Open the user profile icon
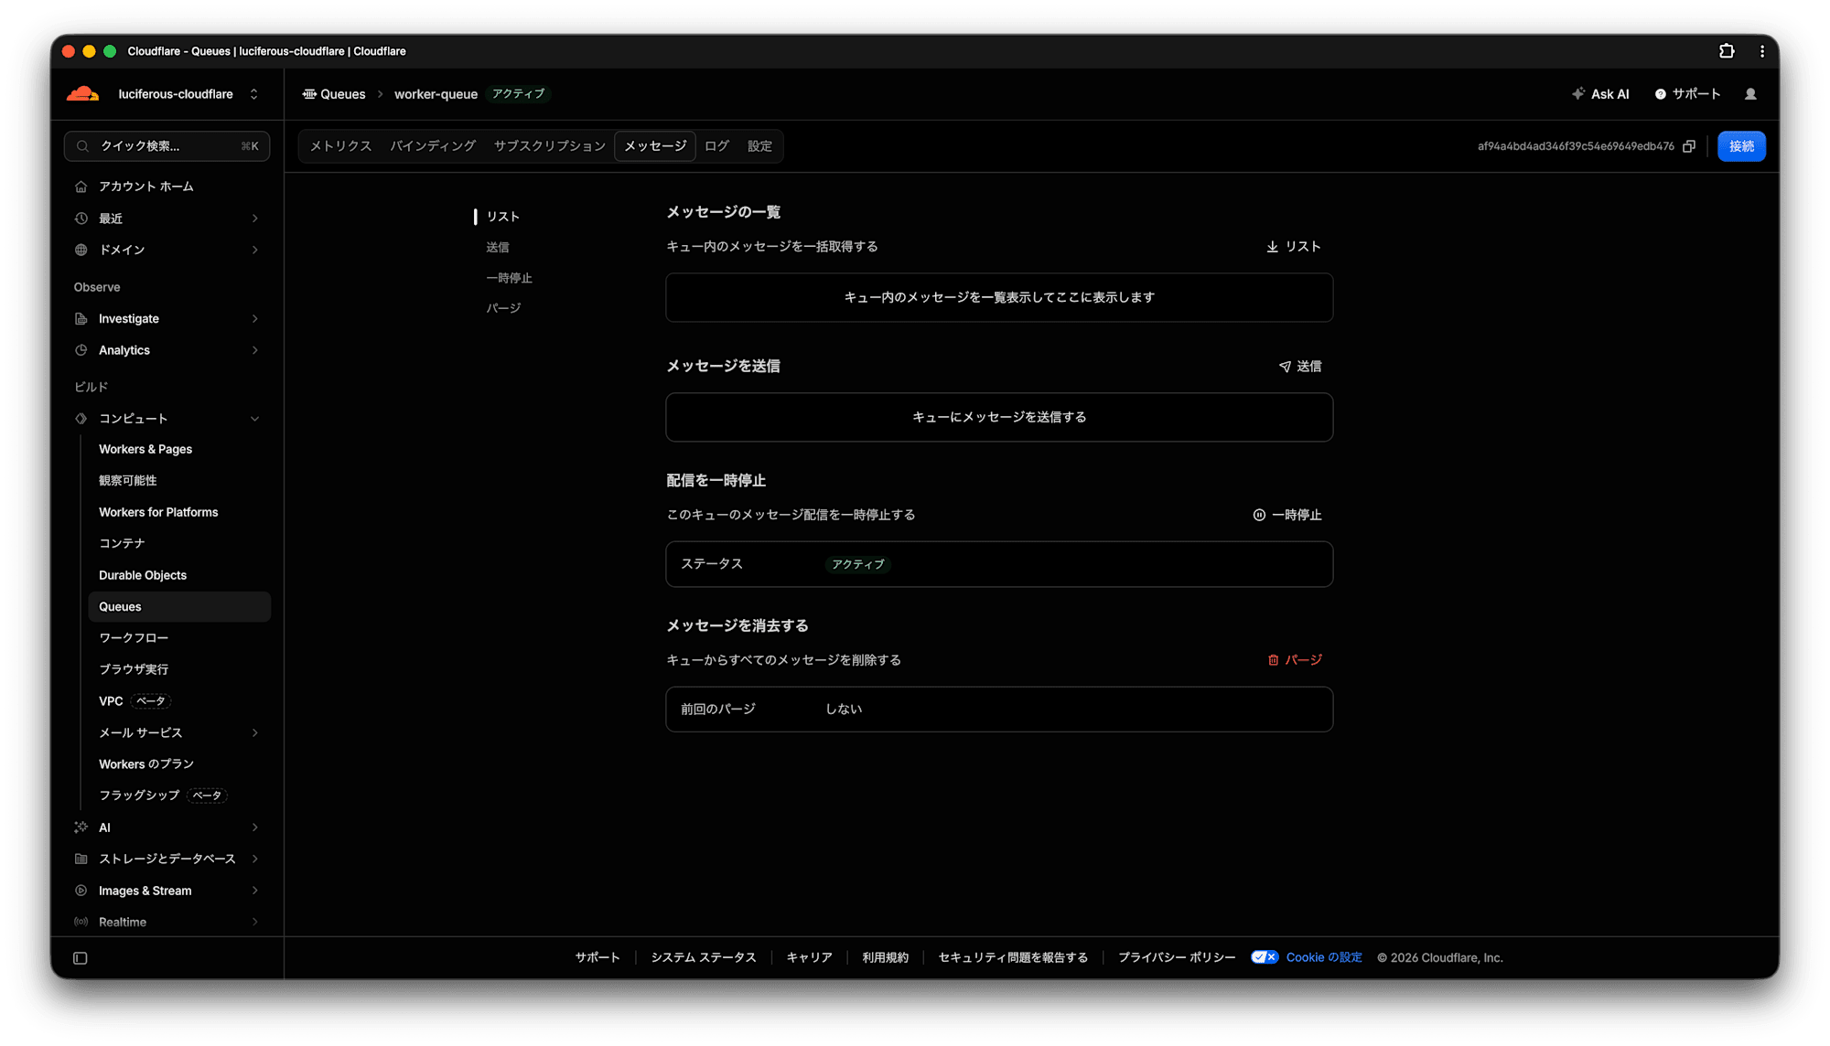Screen dimensions: 1830x1046 click(x=1750, y=94)
